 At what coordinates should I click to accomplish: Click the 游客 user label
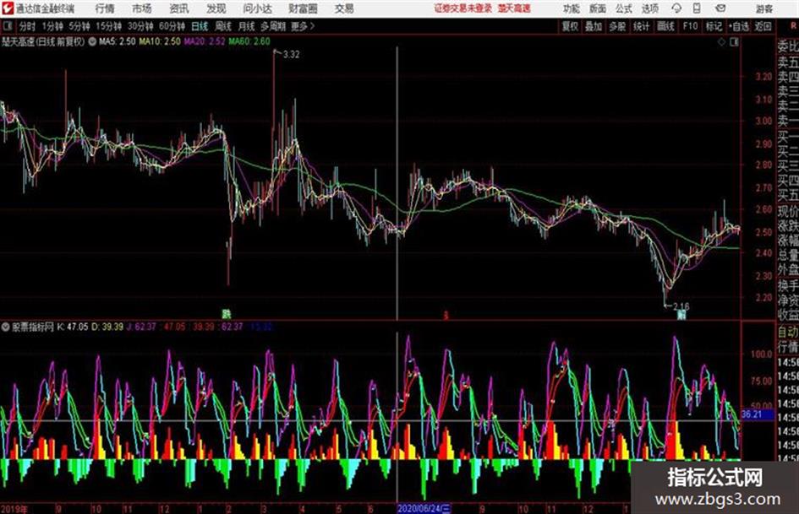pos(764,8)
